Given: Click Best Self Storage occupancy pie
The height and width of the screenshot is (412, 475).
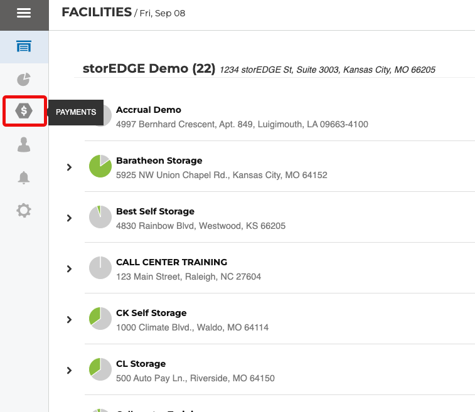Looking at the screenshot, I should pos(100,217).
